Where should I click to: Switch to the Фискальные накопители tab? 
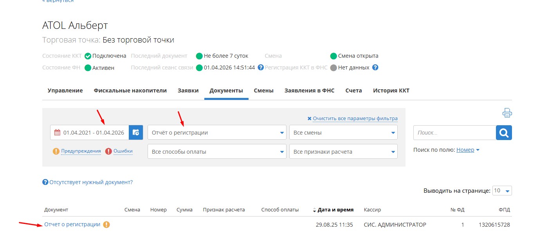tap(130, 90)
